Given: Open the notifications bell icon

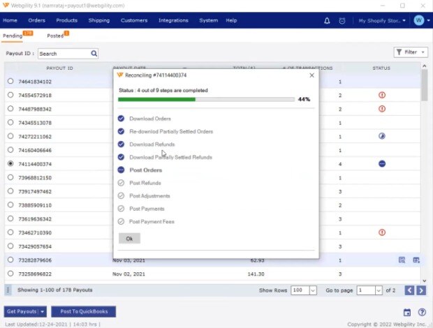Looking at the screenshot, I should 327,21.
